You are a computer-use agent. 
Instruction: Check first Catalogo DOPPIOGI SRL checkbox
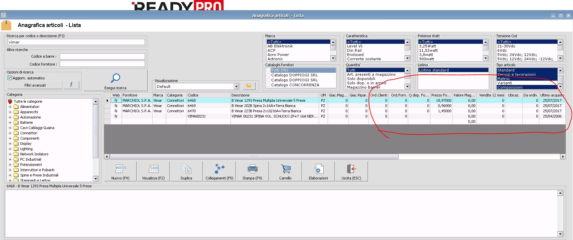[269, 75]
